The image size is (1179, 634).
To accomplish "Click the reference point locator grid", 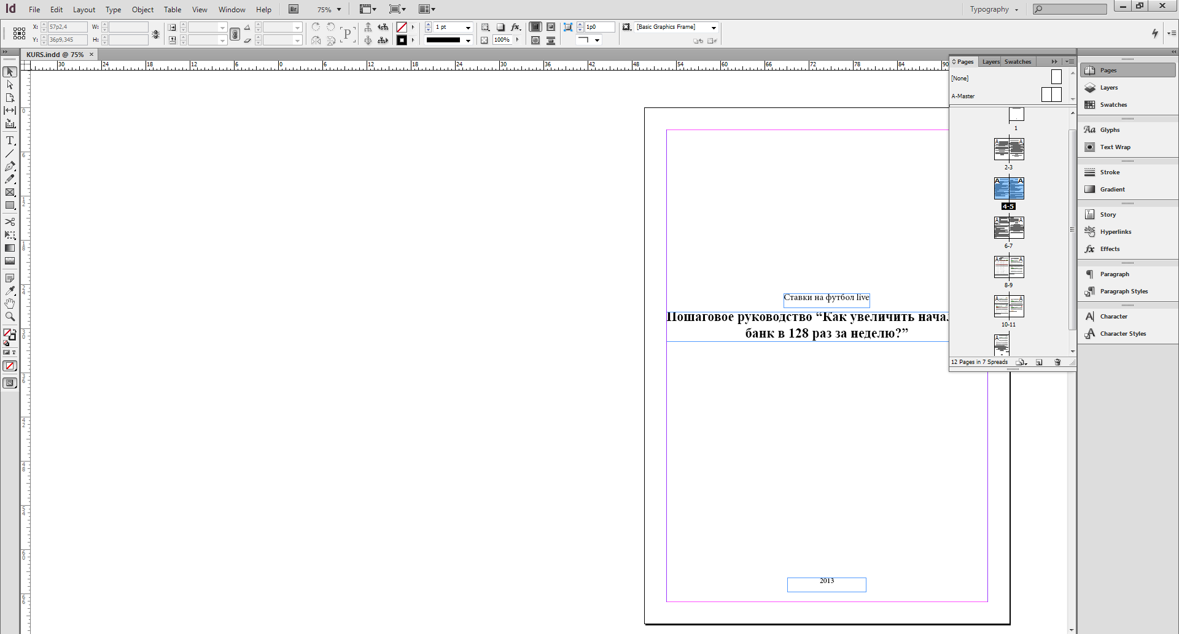I will [x=19, y=33].
